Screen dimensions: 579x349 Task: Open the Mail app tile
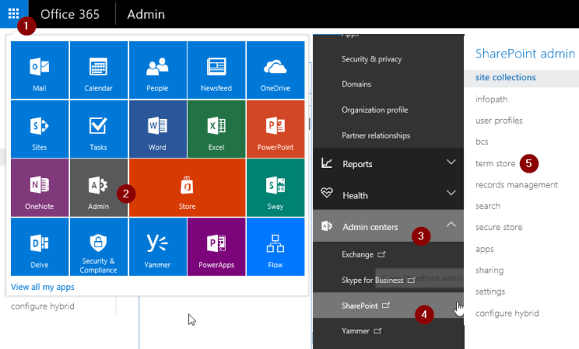click(39, 70)
